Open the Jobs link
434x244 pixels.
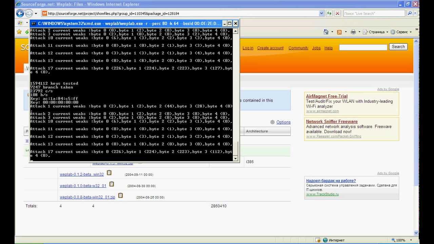[316, 48]
